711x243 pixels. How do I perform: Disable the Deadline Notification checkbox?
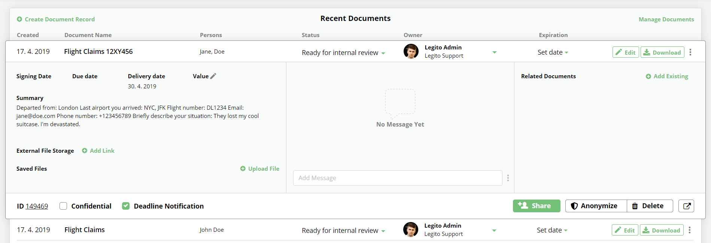[x=126, y=206]
